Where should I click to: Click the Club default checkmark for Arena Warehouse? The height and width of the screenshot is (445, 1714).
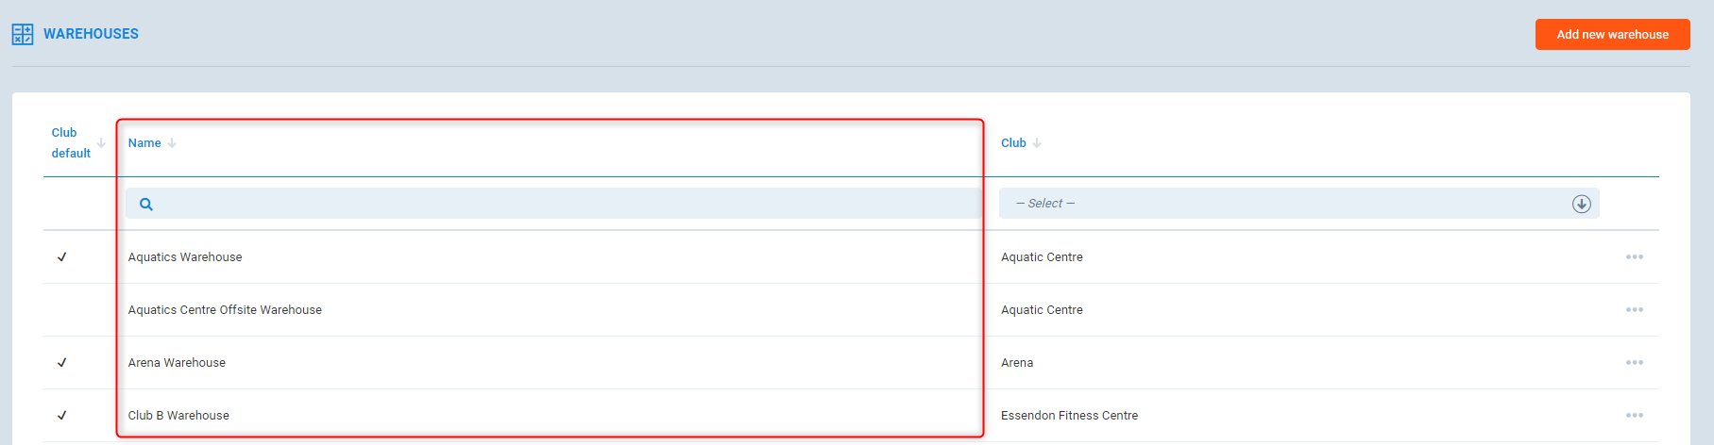tap(62, 363)
